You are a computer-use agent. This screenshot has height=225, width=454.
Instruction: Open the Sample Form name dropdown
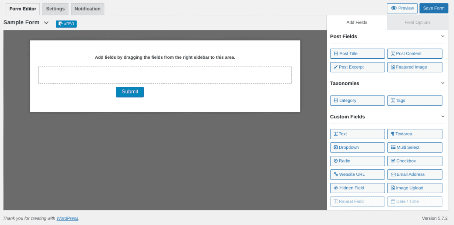[x=46, y=22]
